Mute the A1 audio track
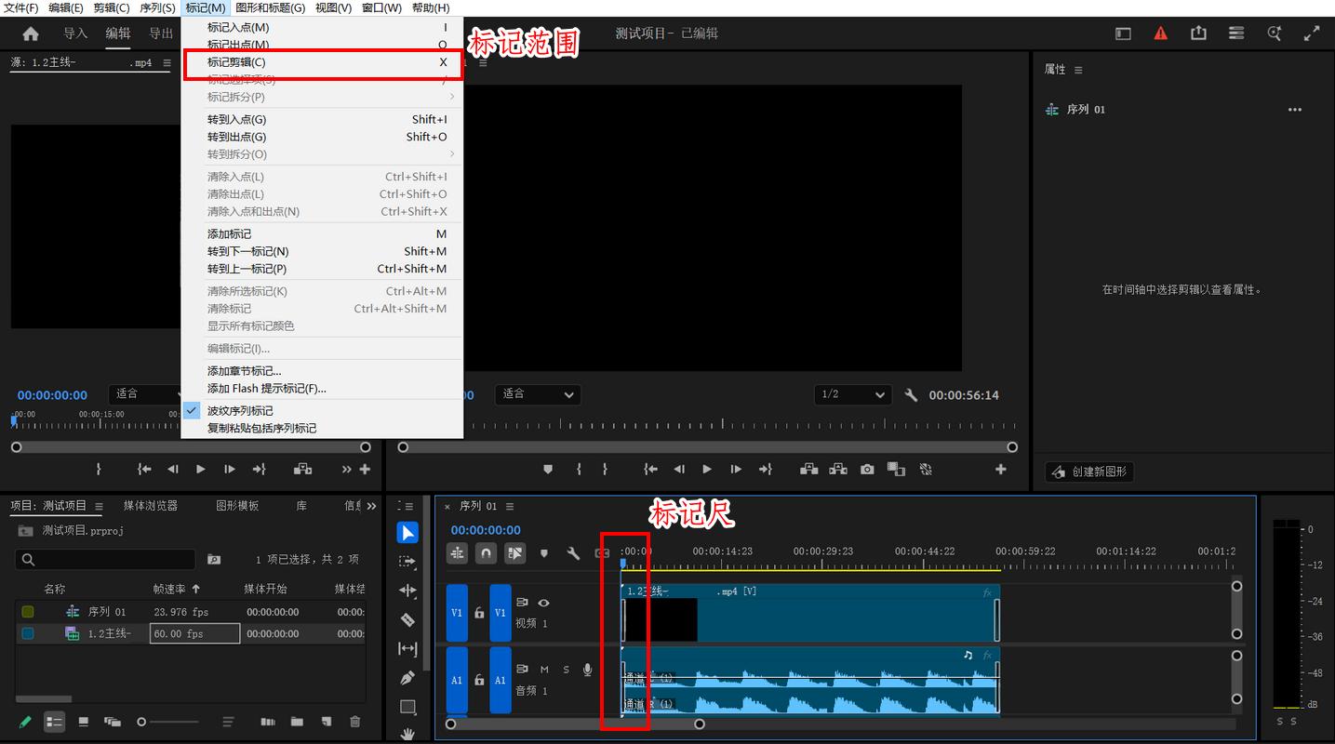Image resolution: width=1335 pixels, height=744 pixels. (x=544, y=670)
